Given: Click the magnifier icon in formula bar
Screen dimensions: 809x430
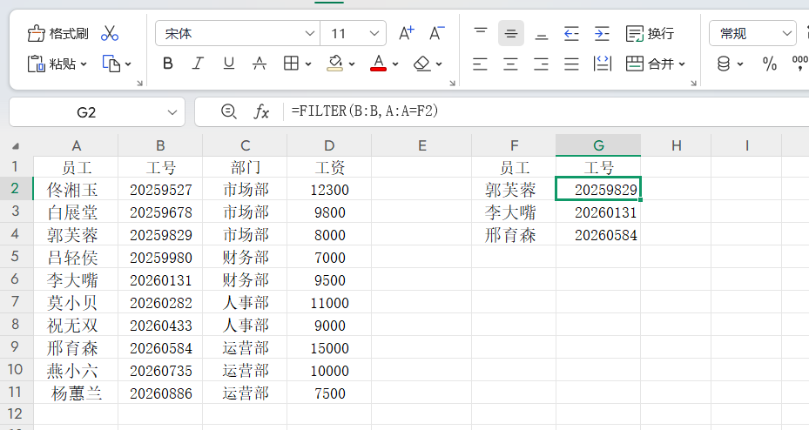Looking at the screenshot, I should [229, 111].
